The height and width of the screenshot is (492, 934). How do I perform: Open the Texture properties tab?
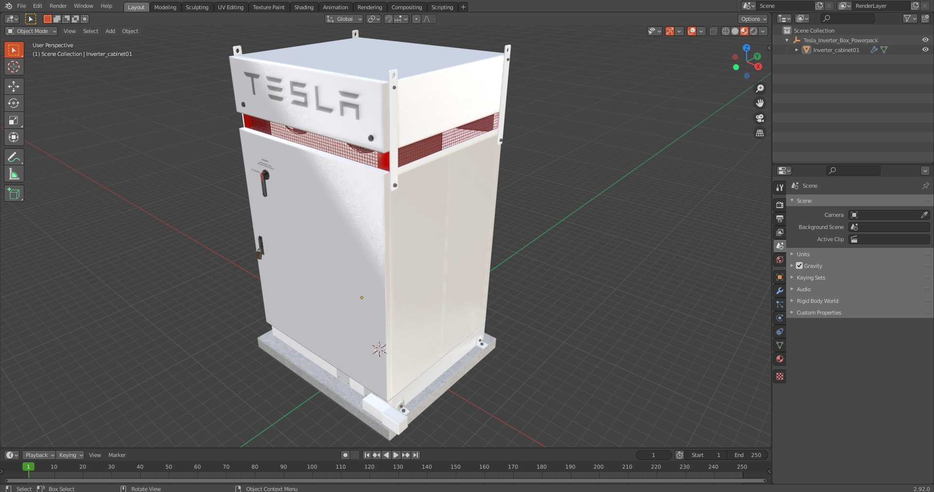point(780,376)
